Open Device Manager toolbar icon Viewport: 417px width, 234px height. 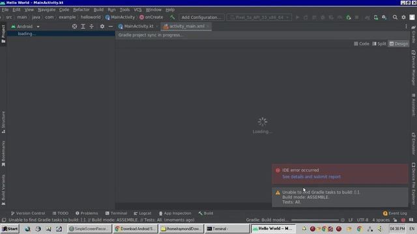click(376, 18)
